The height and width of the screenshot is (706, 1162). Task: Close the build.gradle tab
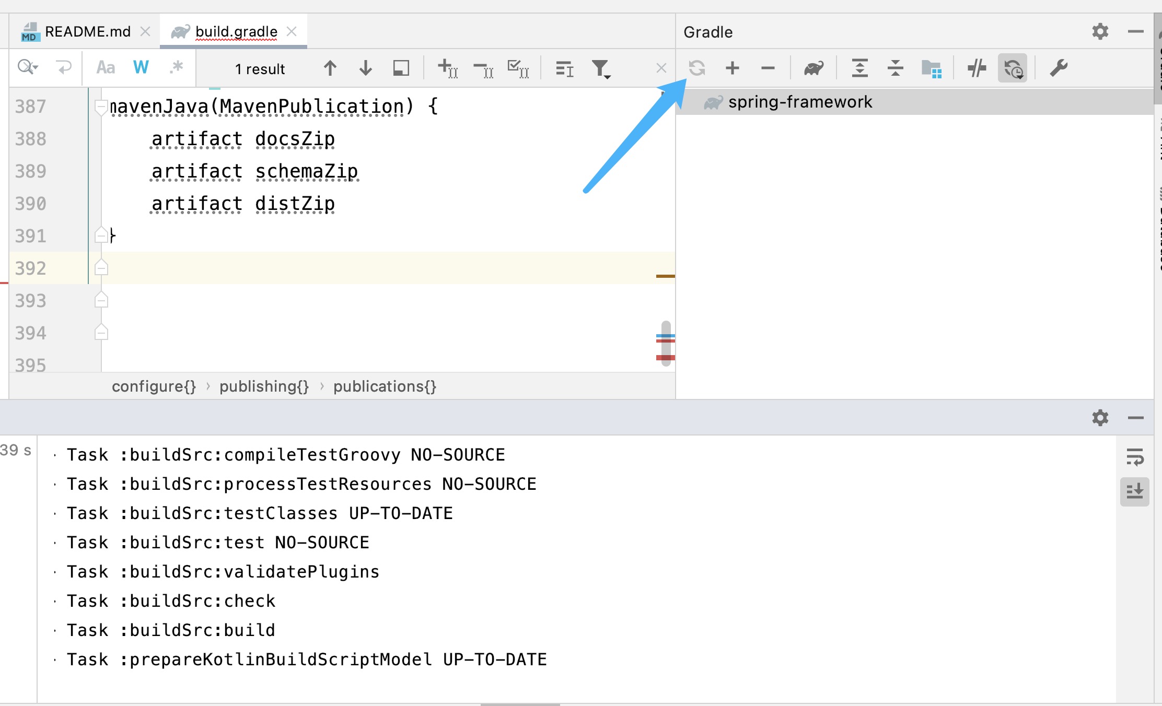292,32
